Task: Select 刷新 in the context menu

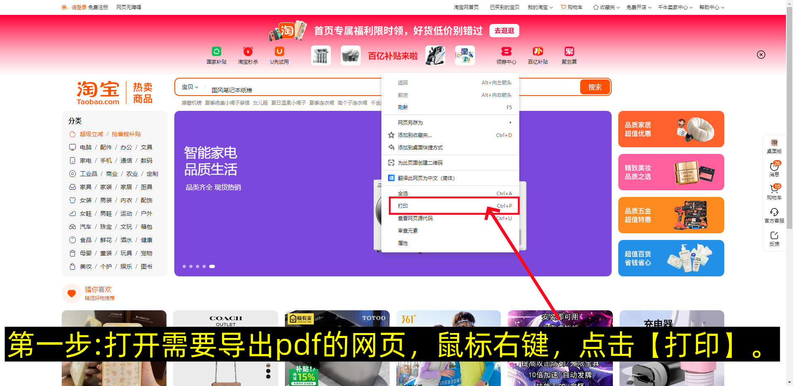Action: click(x=450, y=108)
